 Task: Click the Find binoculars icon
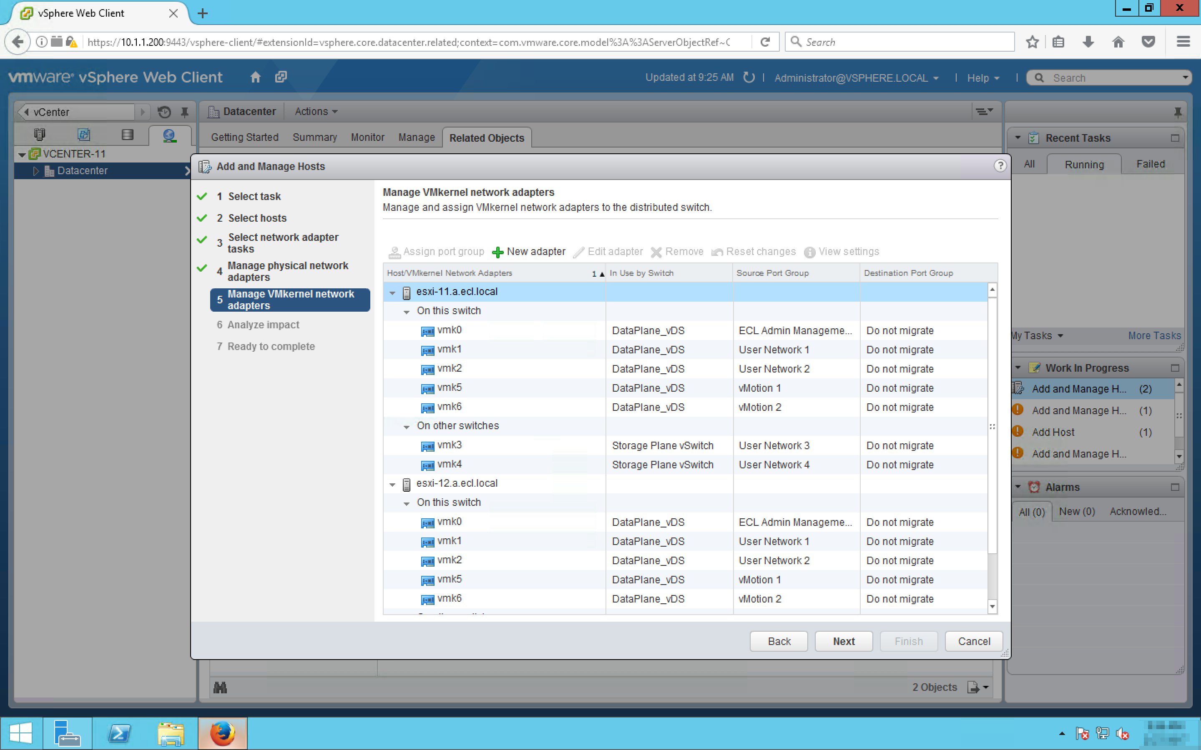(x=220, y=687)
